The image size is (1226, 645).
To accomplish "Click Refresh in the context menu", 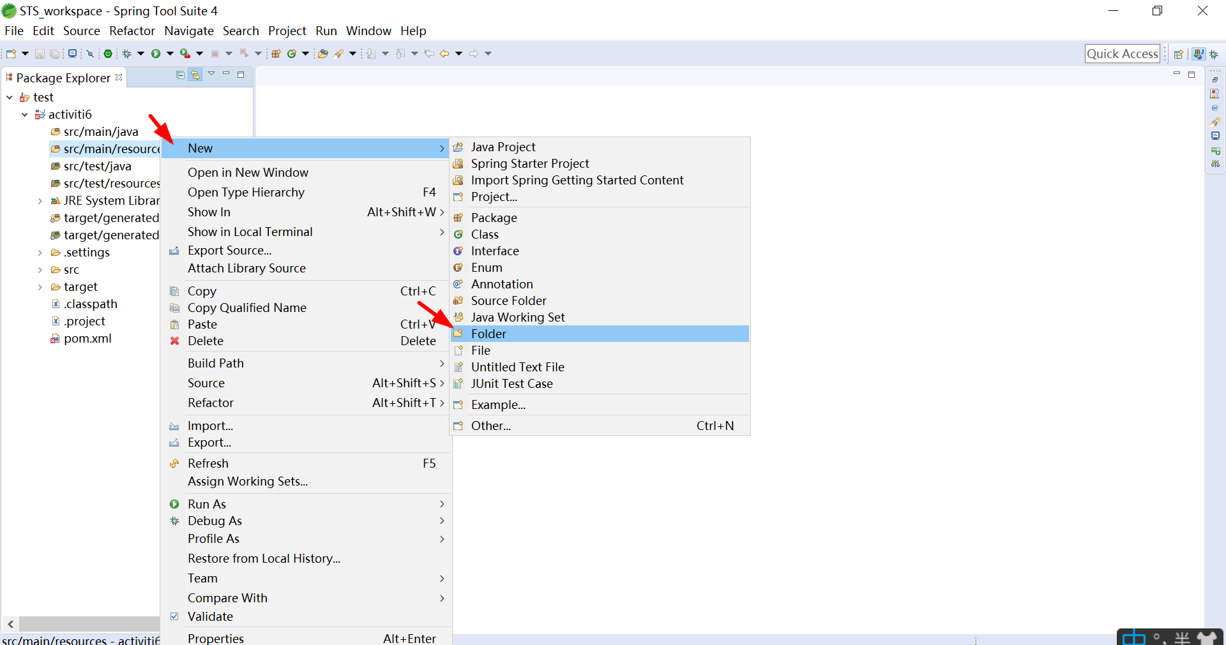I will (306, 463).
